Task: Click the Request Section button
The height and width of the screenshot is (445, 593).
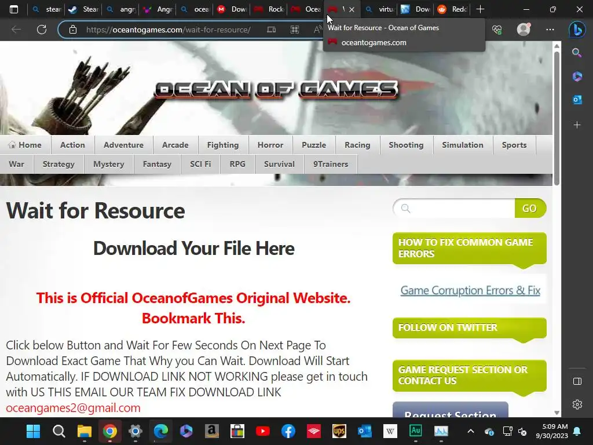Action: pos(451,410)
